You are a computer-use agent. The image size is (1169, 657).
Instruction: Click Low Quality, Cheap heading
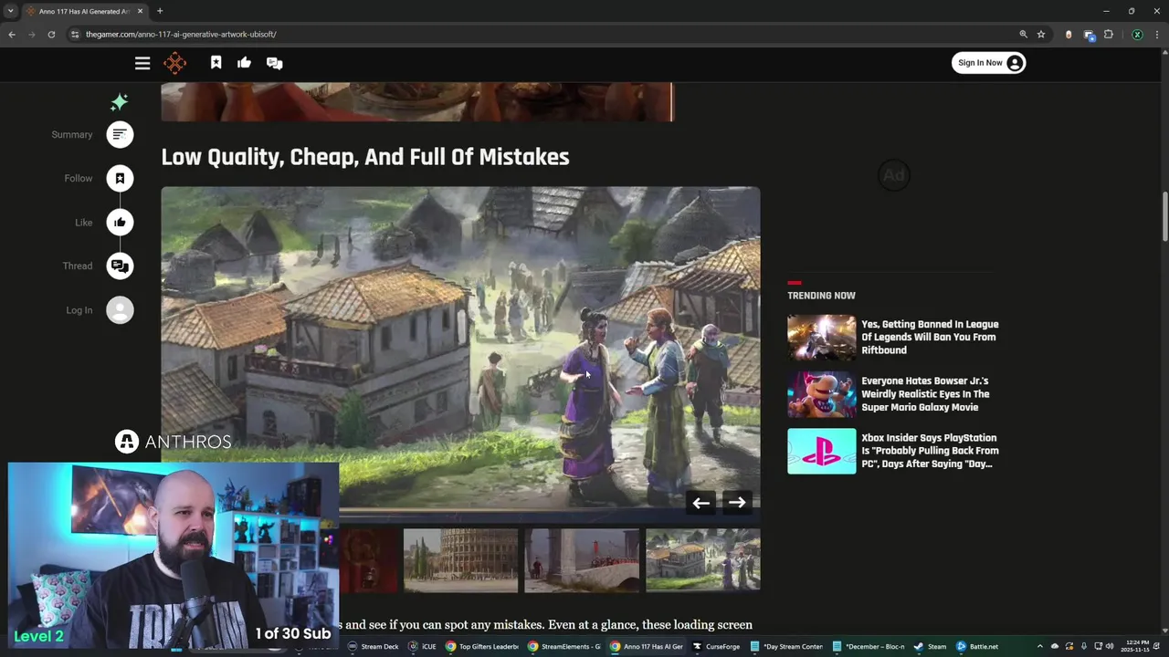365,157
